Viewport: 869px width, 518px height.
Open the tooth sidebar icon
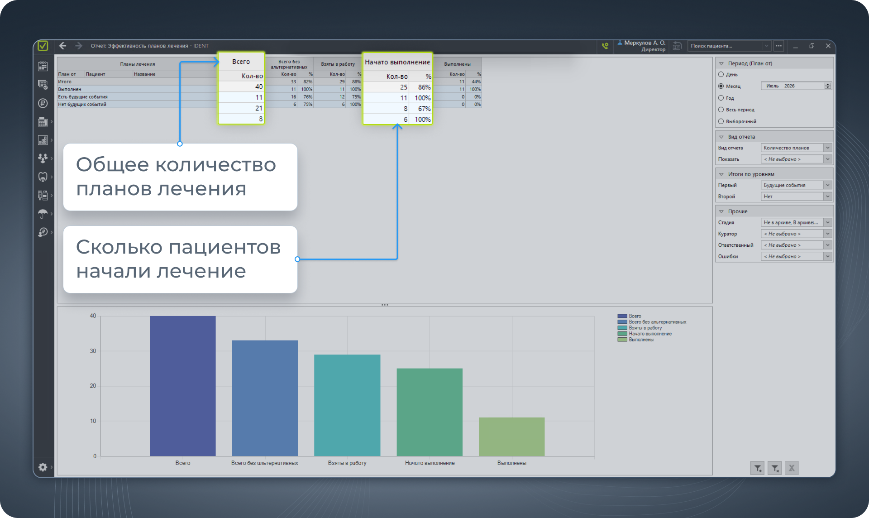pos(43,177)
